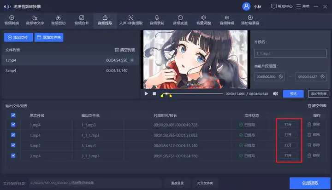Viewport: 332px width, 190px height.
Task: Open the extracted 3_1_1.mp3 file
Action: click(x=288, y=155)
